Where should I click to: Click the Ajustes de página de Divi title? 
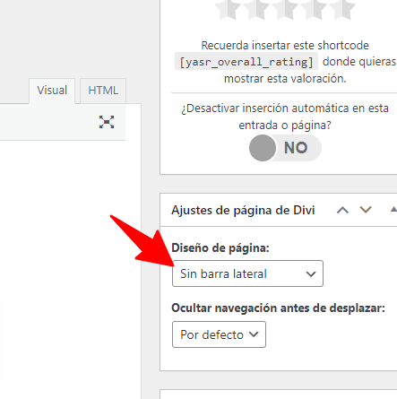coord(243,210)
